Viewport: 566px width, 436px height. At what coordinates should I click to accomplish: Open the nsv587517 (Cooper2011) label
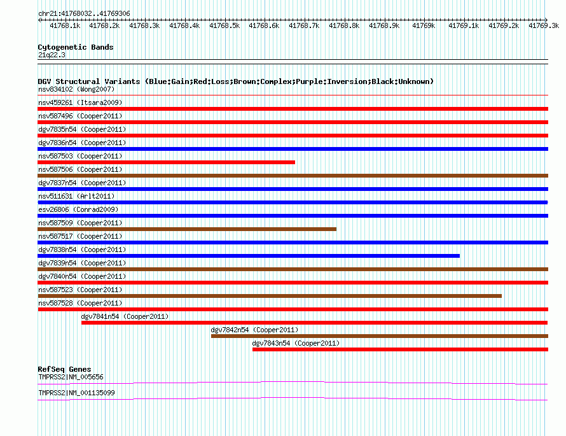coord(80,236)
